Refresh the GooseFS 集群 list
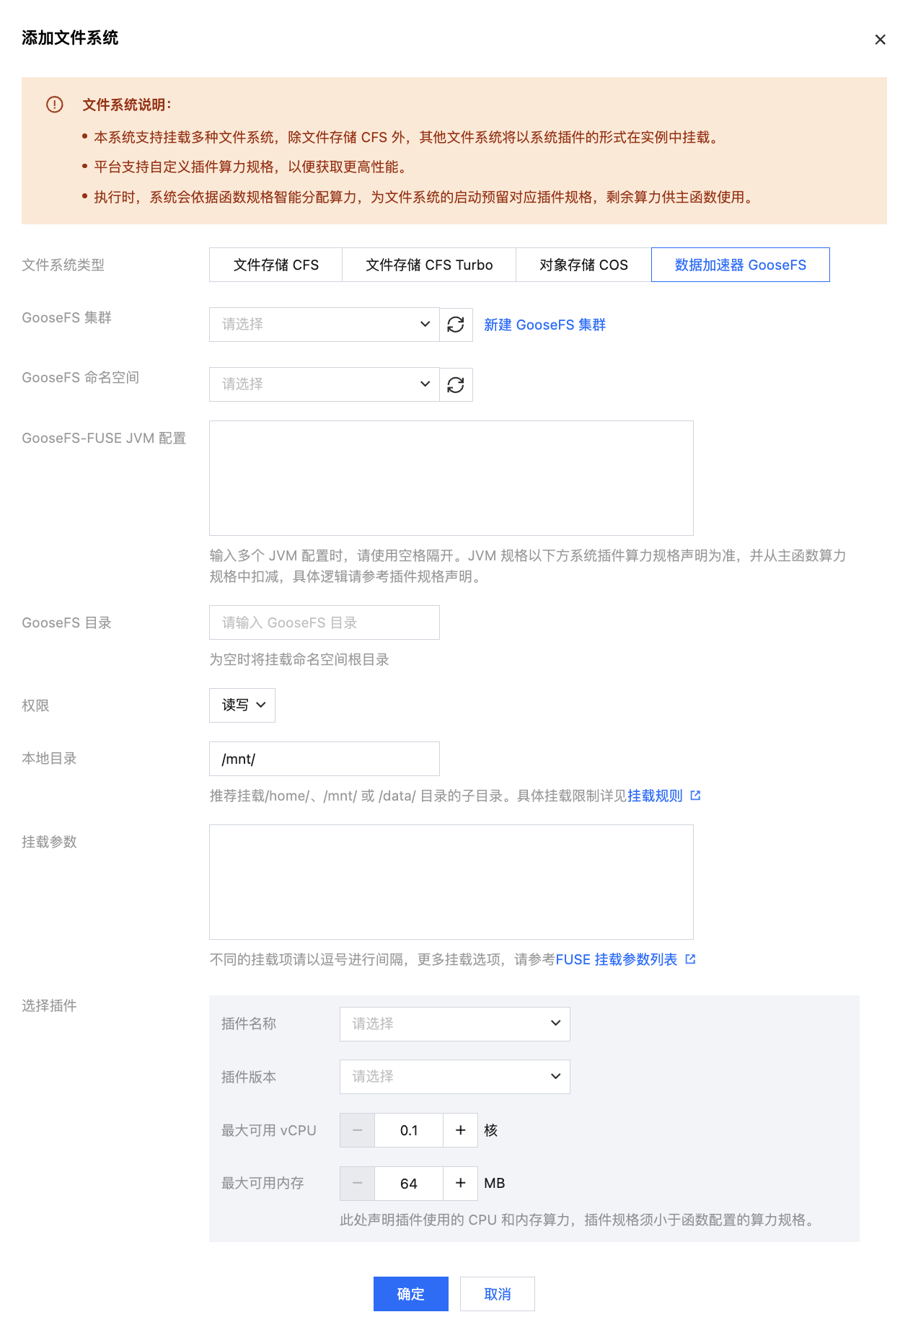Screen dimensions: 913x1330 [456, 325]
